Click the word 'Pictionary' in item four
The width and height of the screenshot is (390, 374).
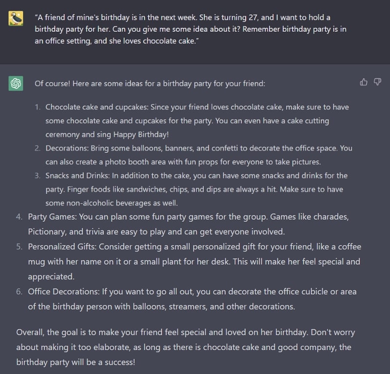click(47, 232)
